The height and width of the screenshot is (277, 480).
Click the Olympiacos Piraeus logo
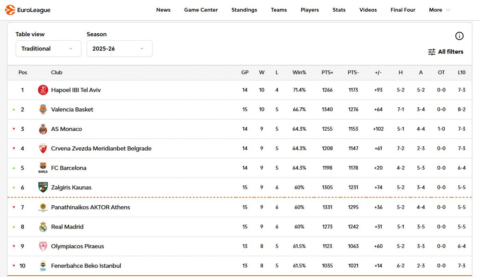pos(43,246)
